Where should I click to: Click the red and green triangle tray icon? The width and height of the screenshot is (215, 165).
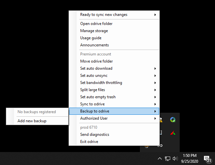173,133
